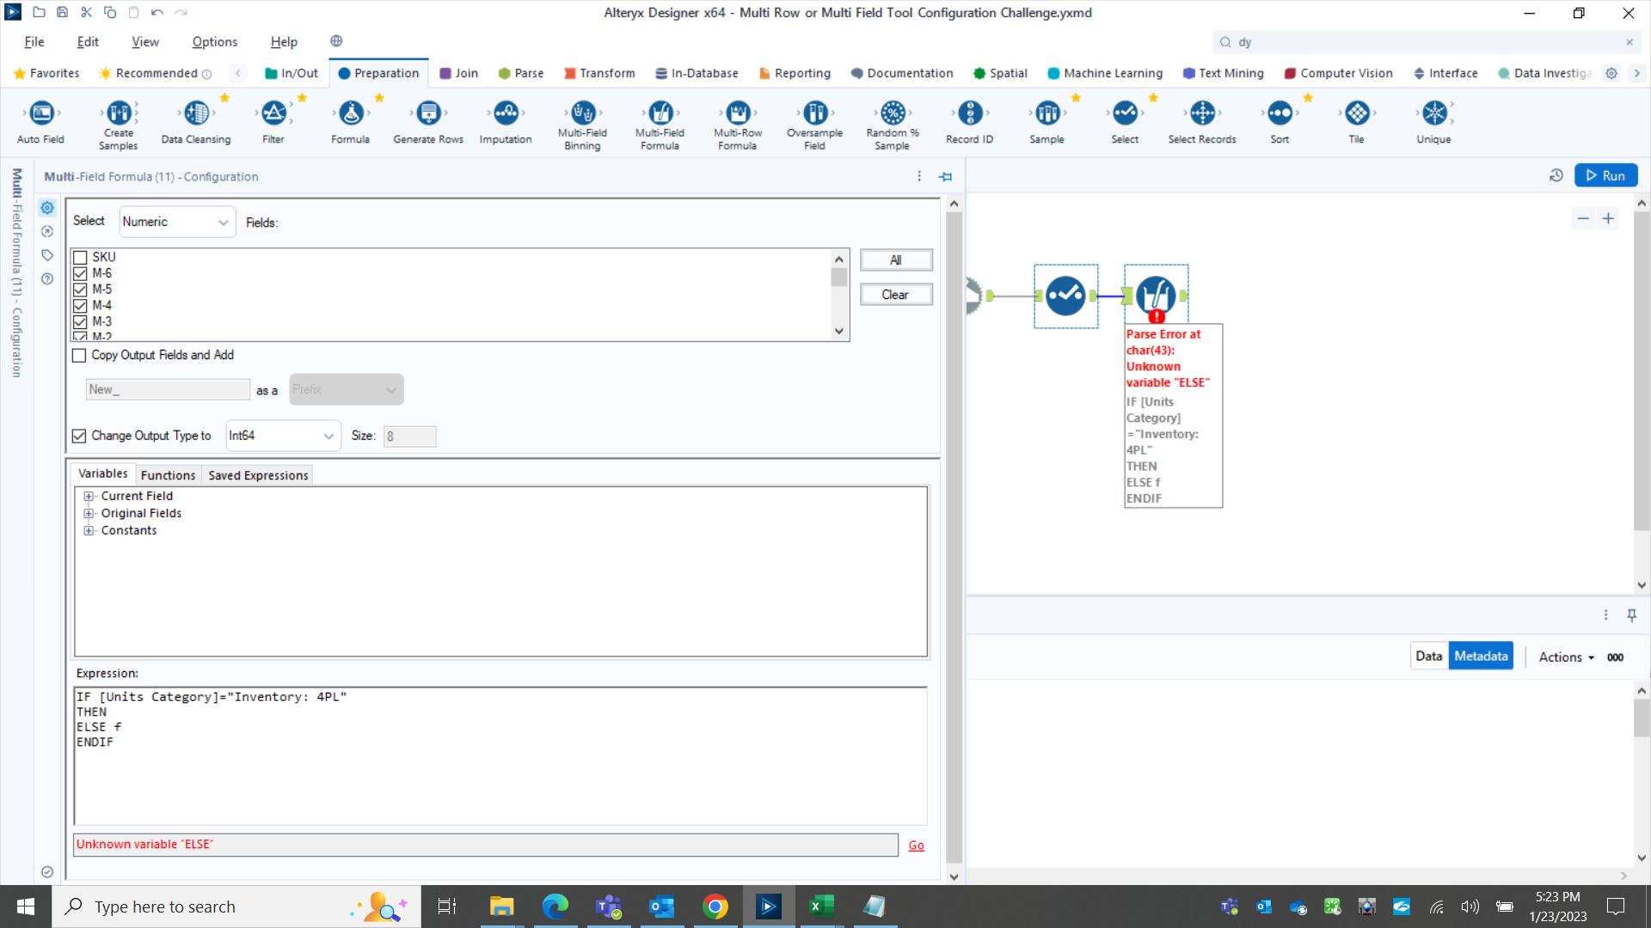Disable Change Output Type to option

click(x=78, y=436)
